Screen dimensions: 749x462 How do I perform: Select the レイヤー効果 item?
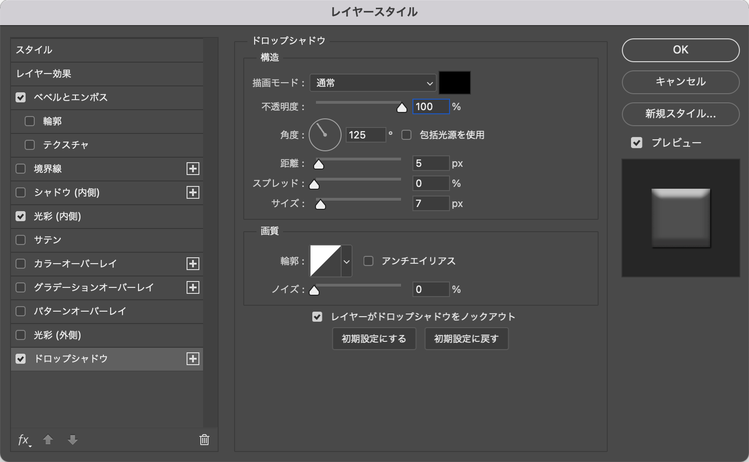click(44, 74)
